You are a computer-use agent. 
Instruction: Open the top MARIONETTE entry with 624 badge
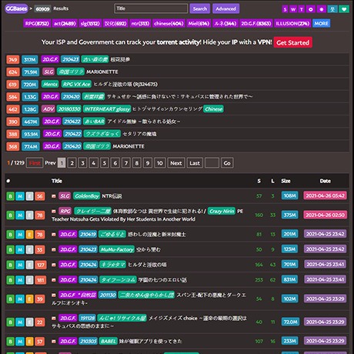click(x=102, y=72)
